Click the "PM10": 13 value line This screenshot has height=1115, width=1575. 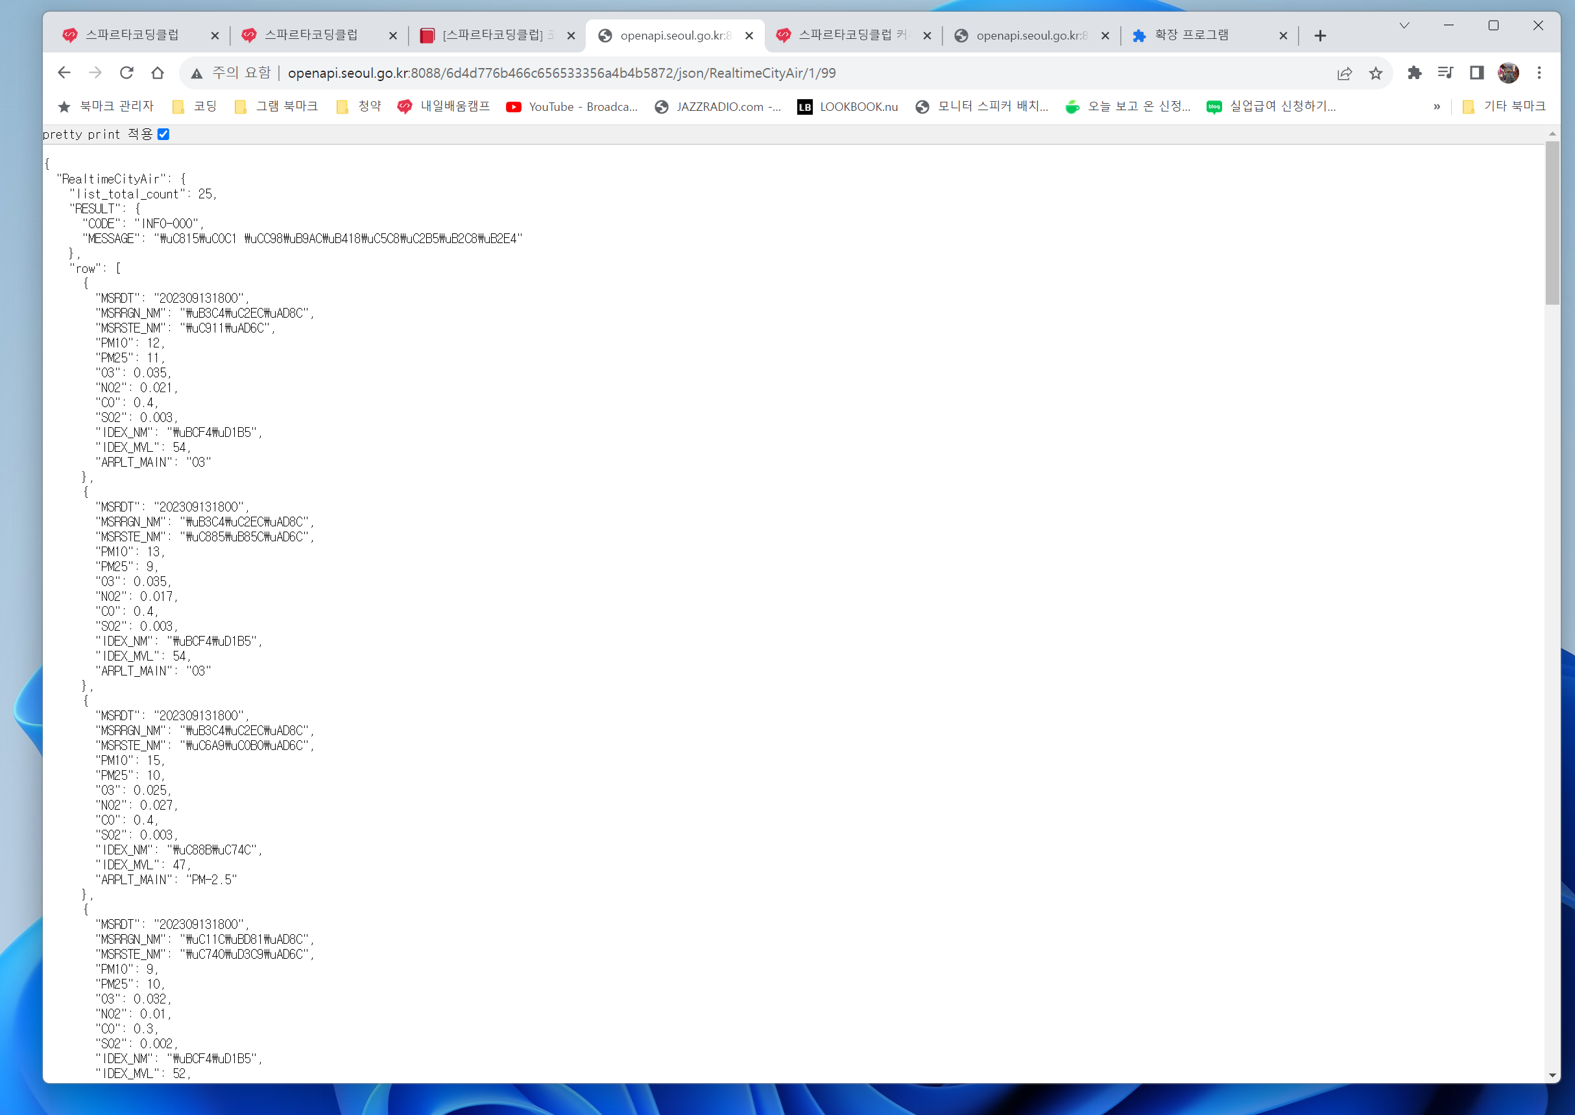(x=130, y=552)
